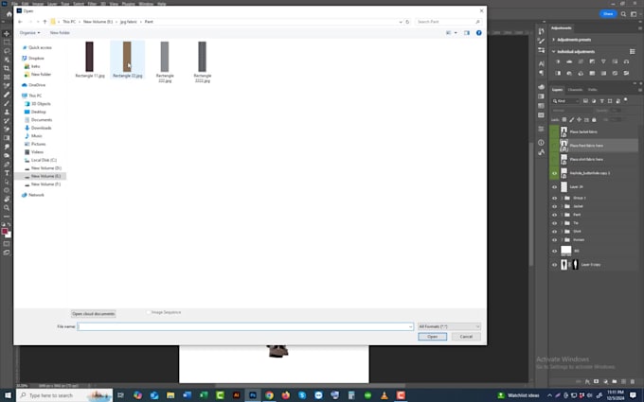The image size is (644, 402).
Task: Open the File name history dropdown arrow
Action: [x=410, y=326]
